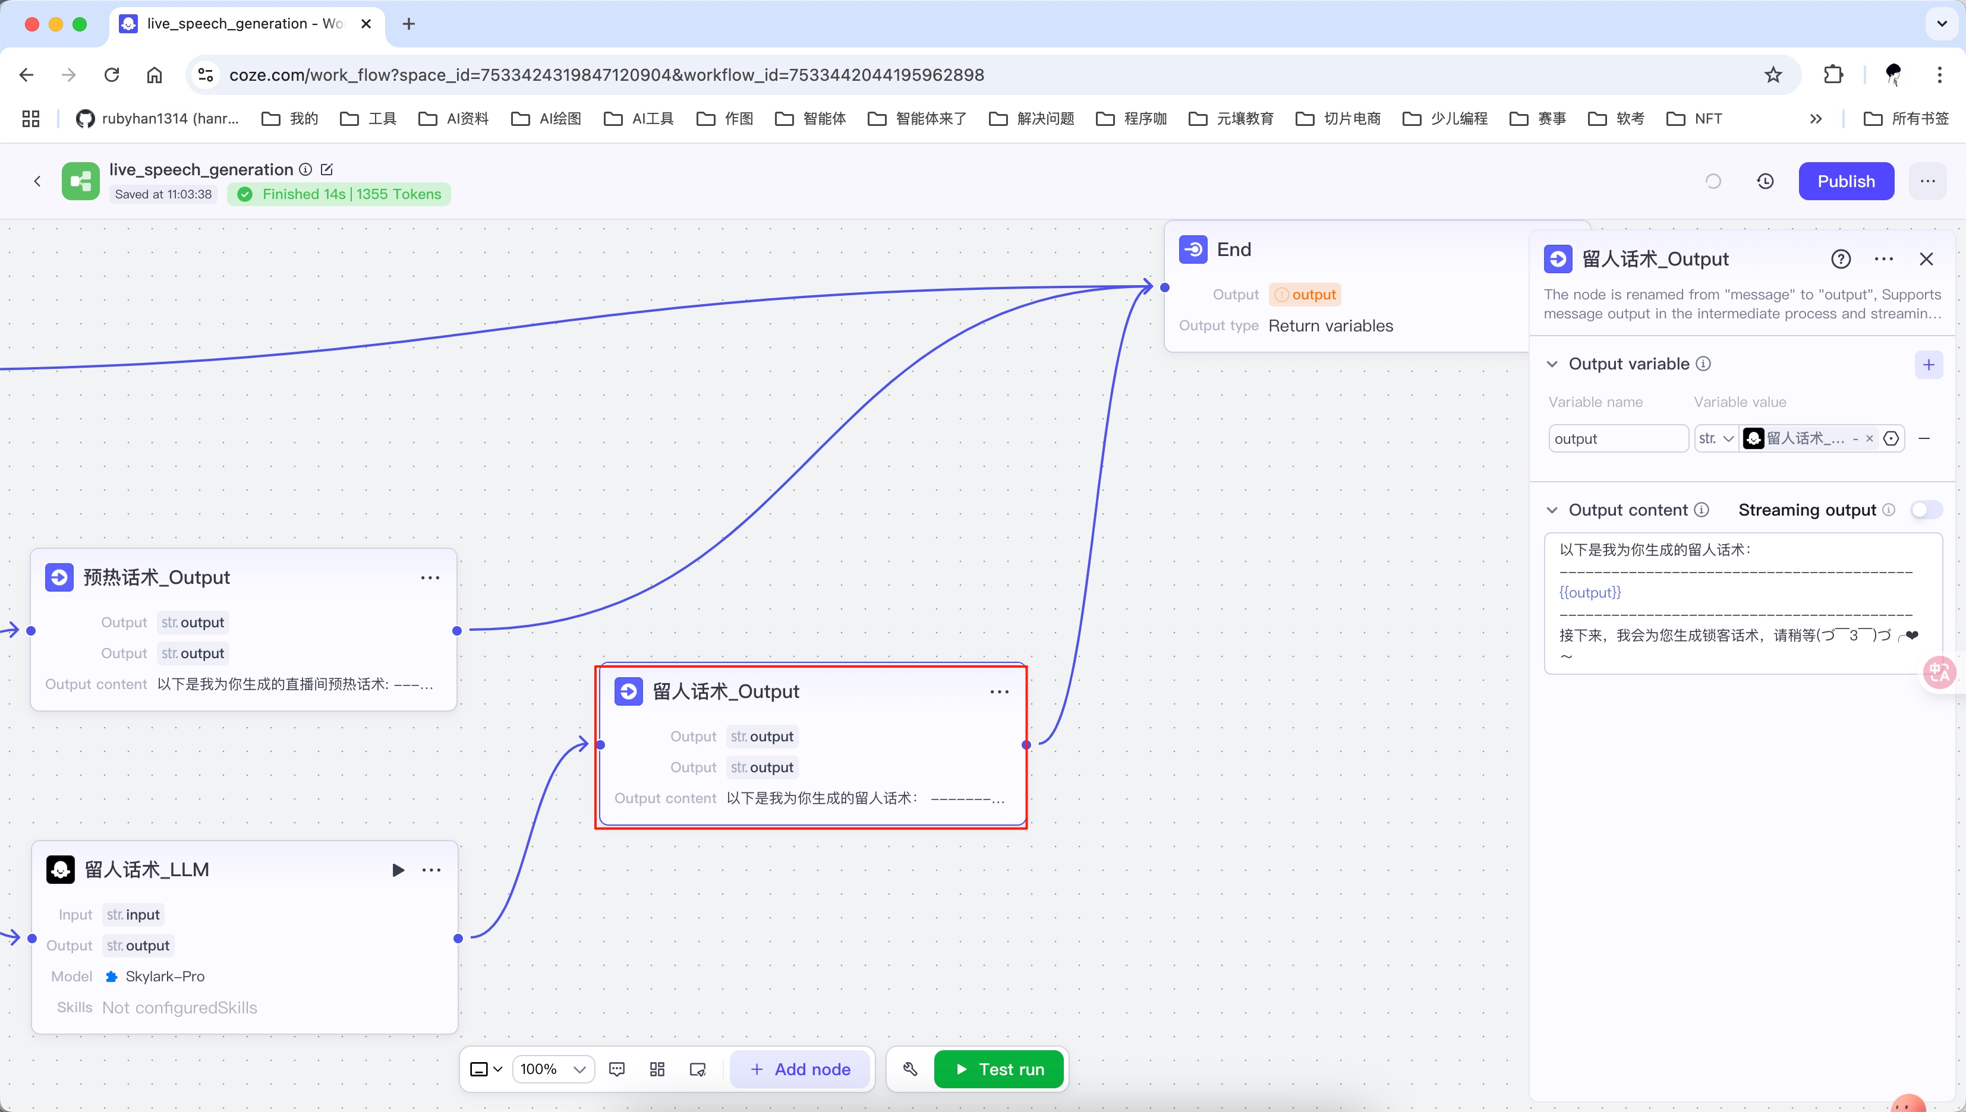The width and height of the screenshot is (1966, 1112).
Task: Collapse the Output content section
Action: click(x=1552, y=510)
